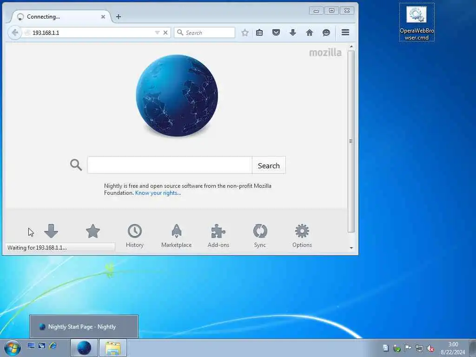Open Downloads from the start page launcher
The width and height of the screenshot is (476, 357).
pos(51,231)
